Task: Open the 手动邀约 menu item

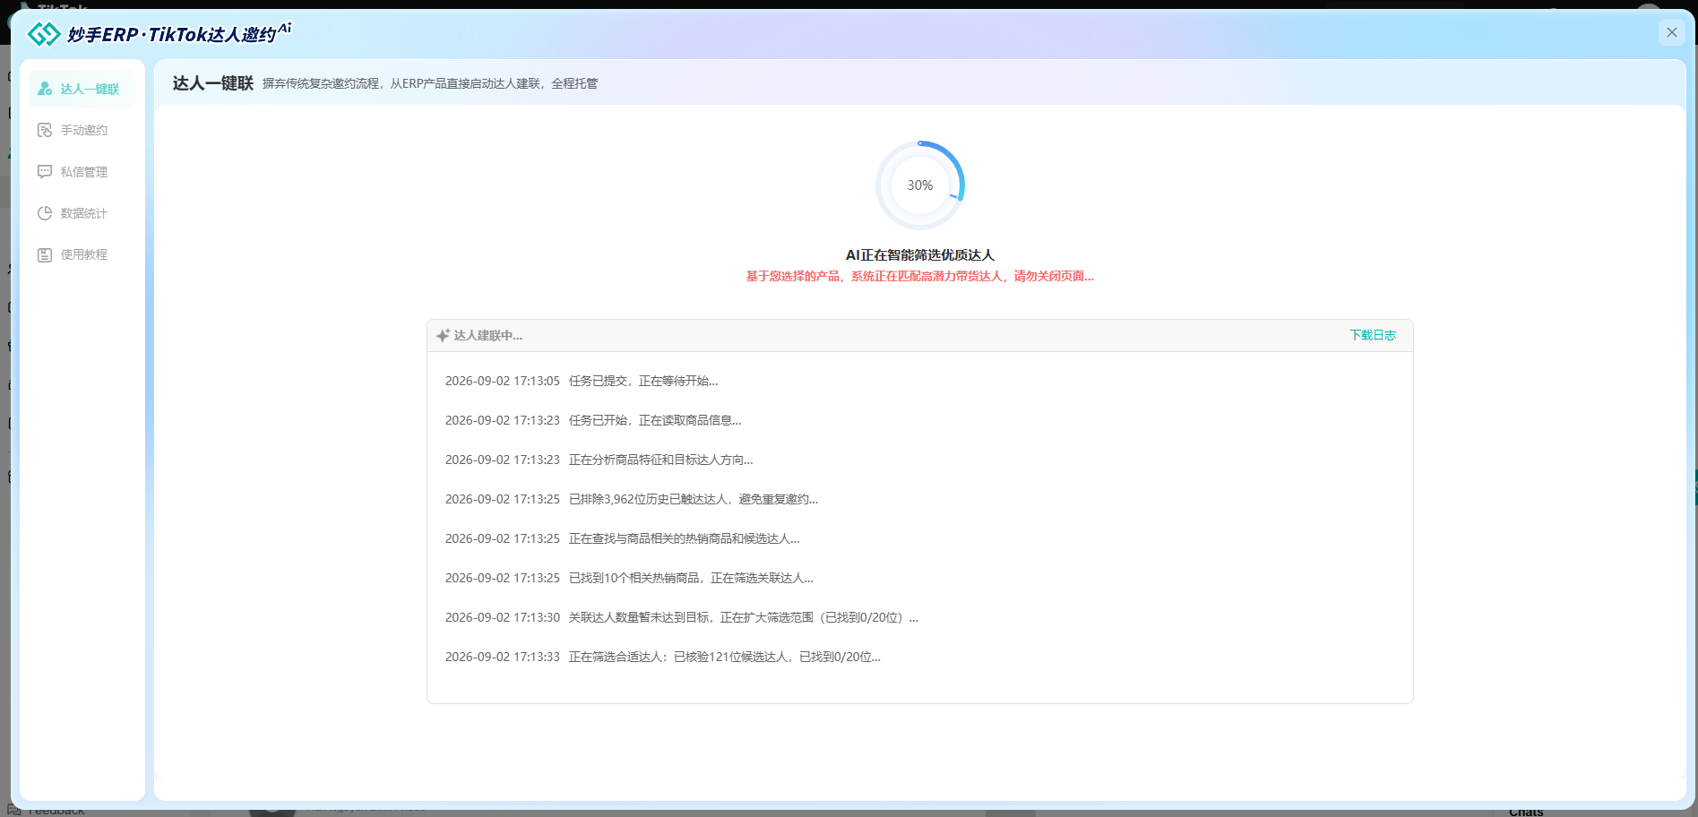Action: [82, 130]
